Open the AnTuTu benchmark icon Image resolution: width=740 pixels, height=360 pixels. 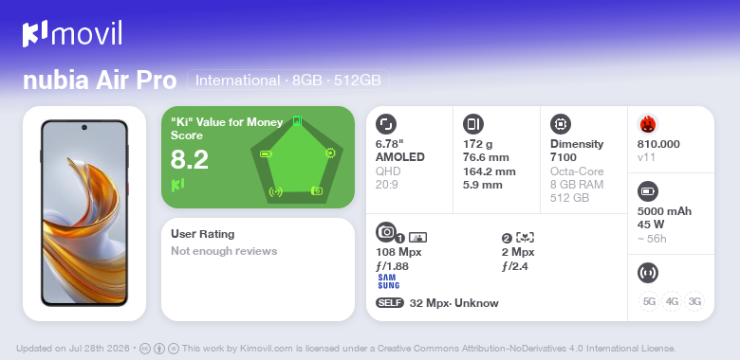click(647, 124)
